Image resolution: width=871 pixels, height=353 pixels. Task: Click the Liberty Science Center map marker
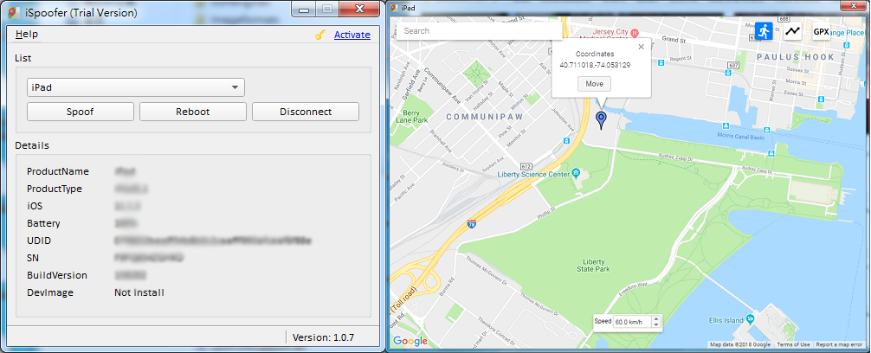pyautogui.click(x=576, y=174)
